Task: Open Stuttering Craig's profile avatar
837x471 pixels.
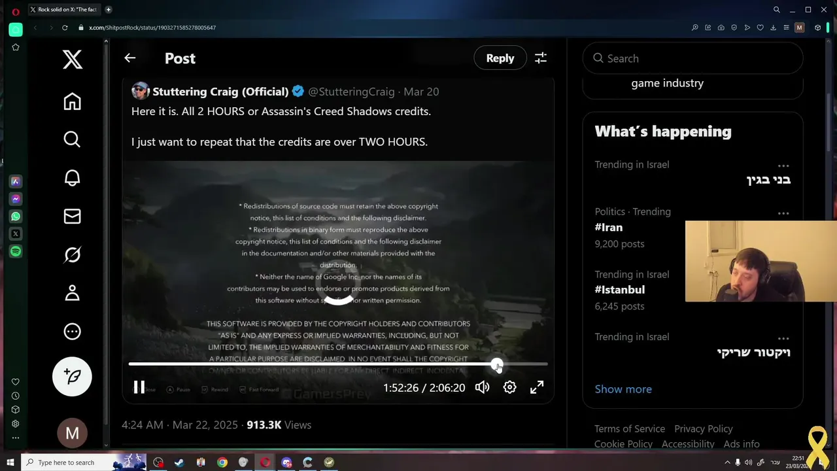Action: tap(140, 91)
